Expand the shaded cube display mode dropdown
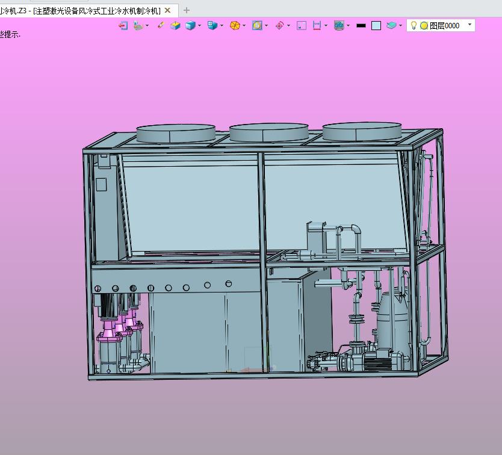The width and height of the screenshot is (502, 455). pos(199,26)
